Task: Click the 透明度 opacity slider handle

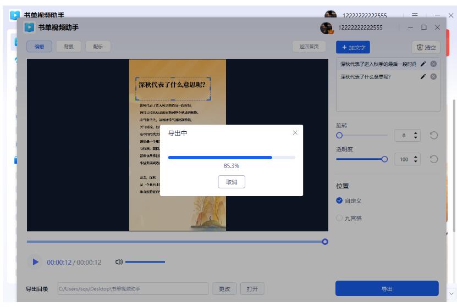Action: pos(384,159)
